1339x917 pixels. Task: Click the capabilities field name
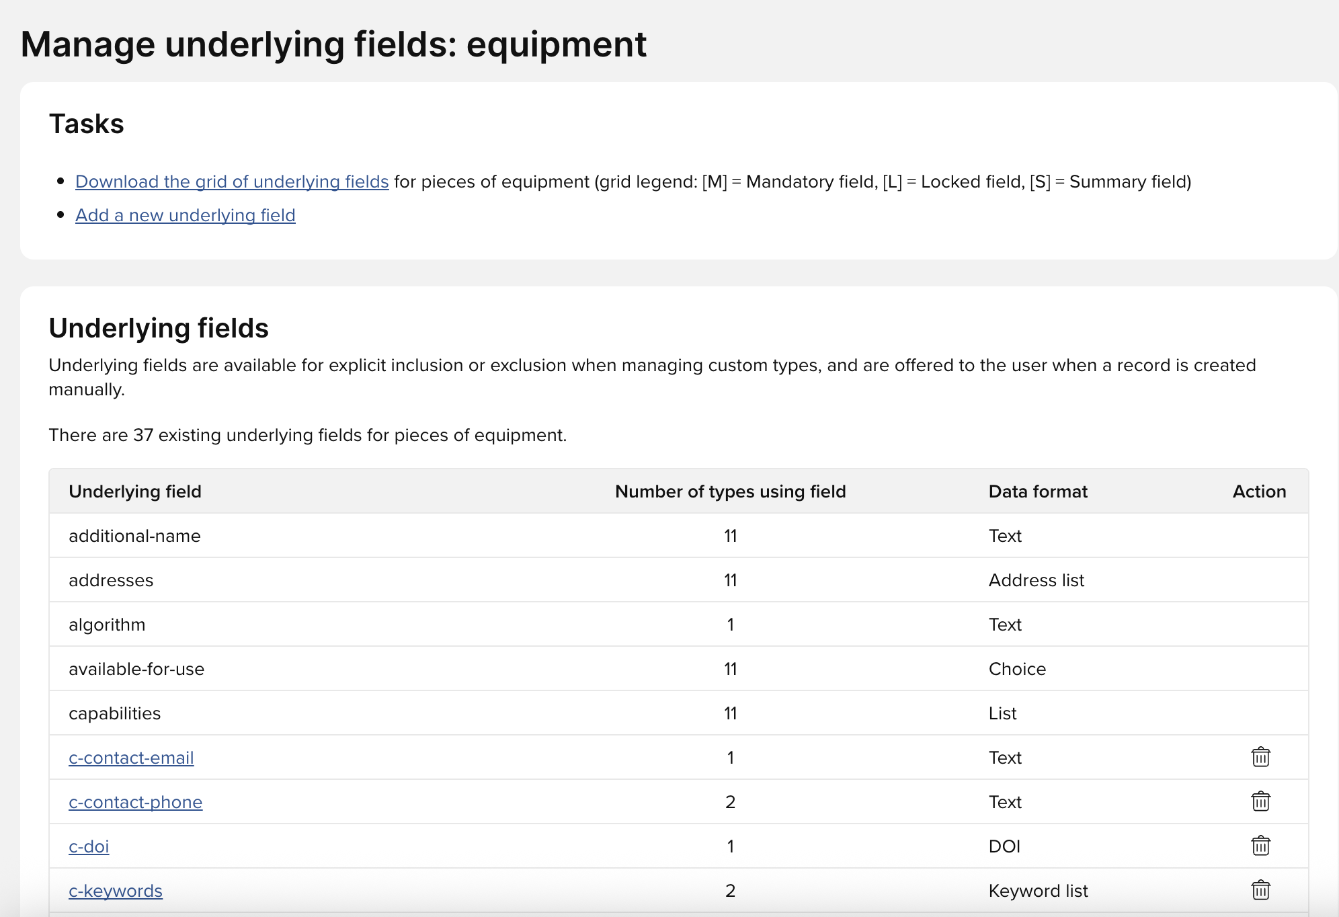115,713
